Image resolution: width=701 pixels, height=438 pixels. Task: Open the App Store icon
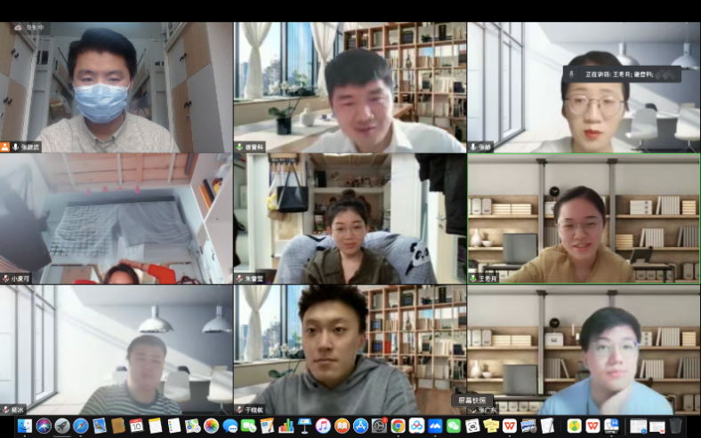tap(360, 426)
